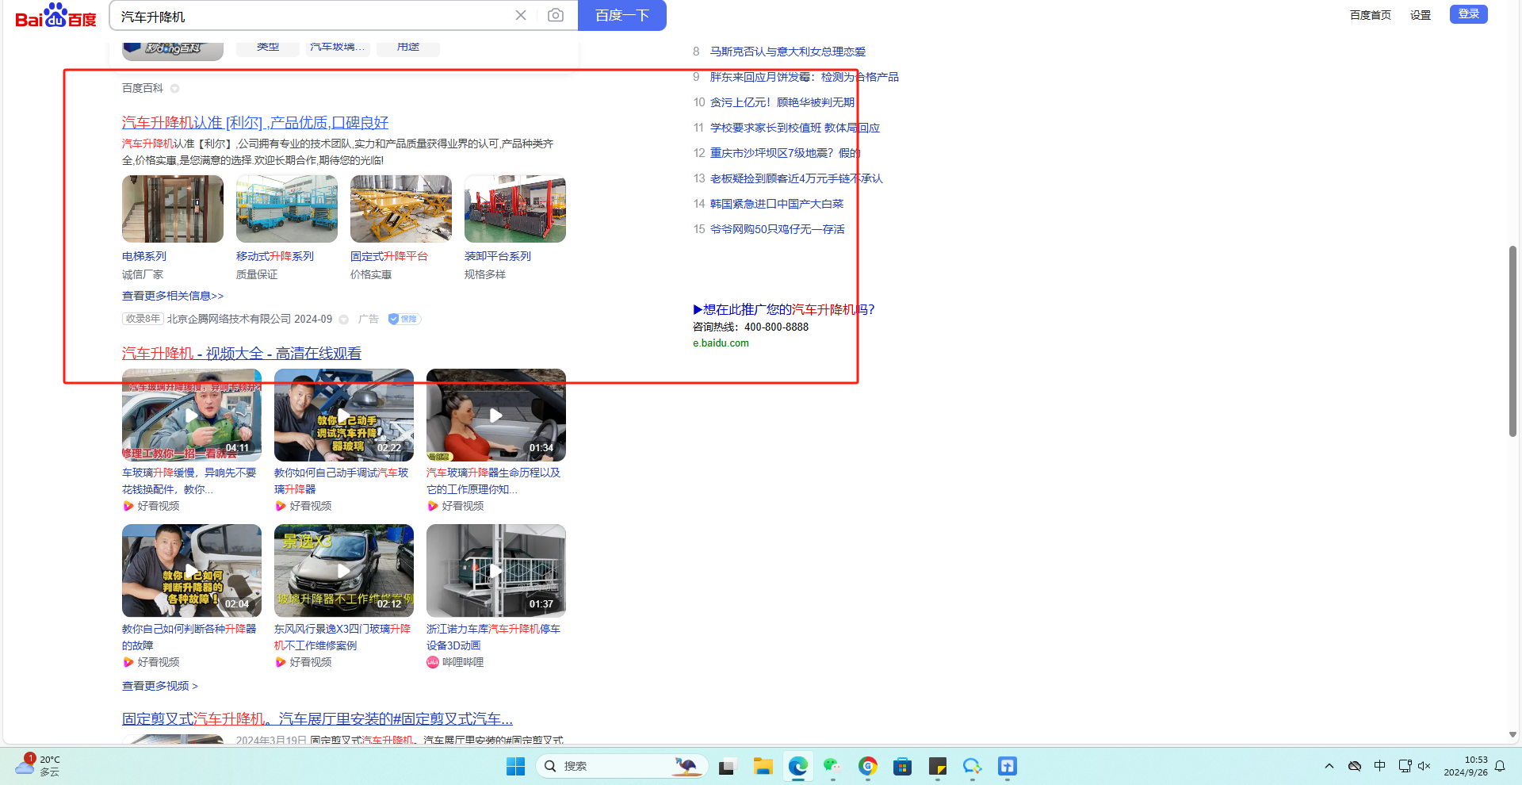The width and height of the screenshot is (1522, 785).
Task: Go to 百度首页
Action: click(x=1371, y=15)
